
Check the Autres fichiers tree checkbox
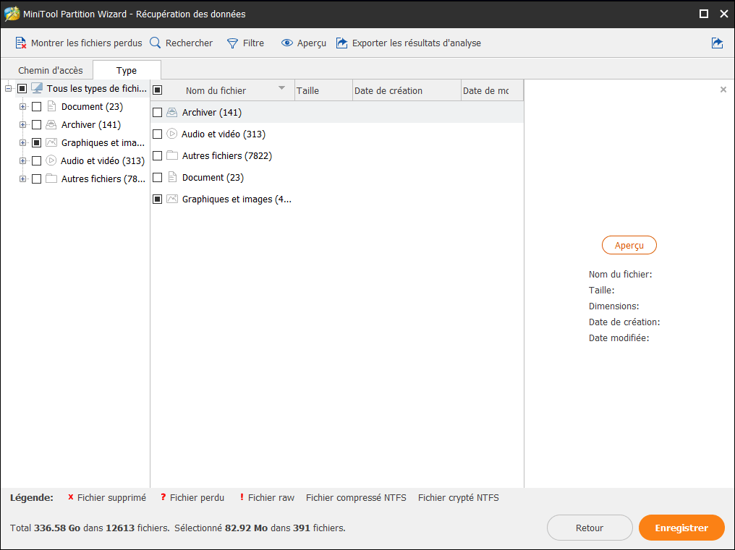click(37, 179)
